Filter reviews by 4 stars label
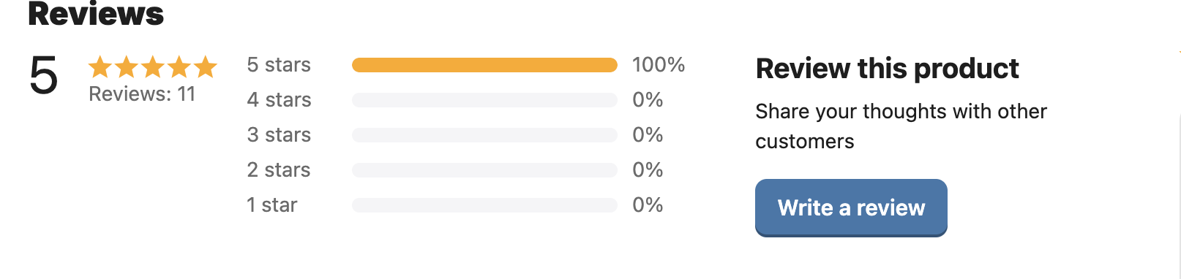 (x=279, y=100)
